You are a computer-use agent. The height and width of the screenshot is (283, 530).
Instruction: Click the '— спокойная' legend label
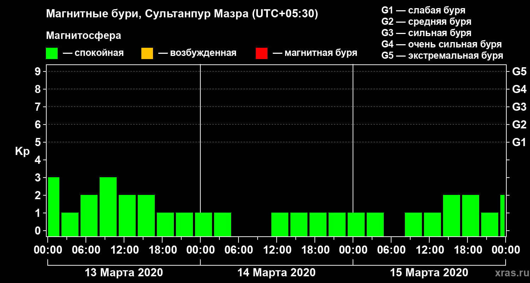click(x=93, y=53)
